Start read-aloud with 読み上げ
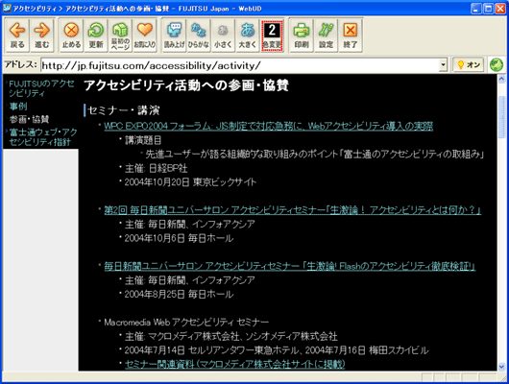This screenshot has height=384, width=509. [x=175, y=36]
